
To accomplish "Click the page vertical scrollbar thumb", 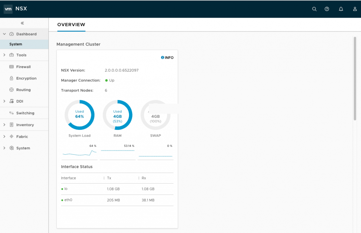I will click(355, 78).
